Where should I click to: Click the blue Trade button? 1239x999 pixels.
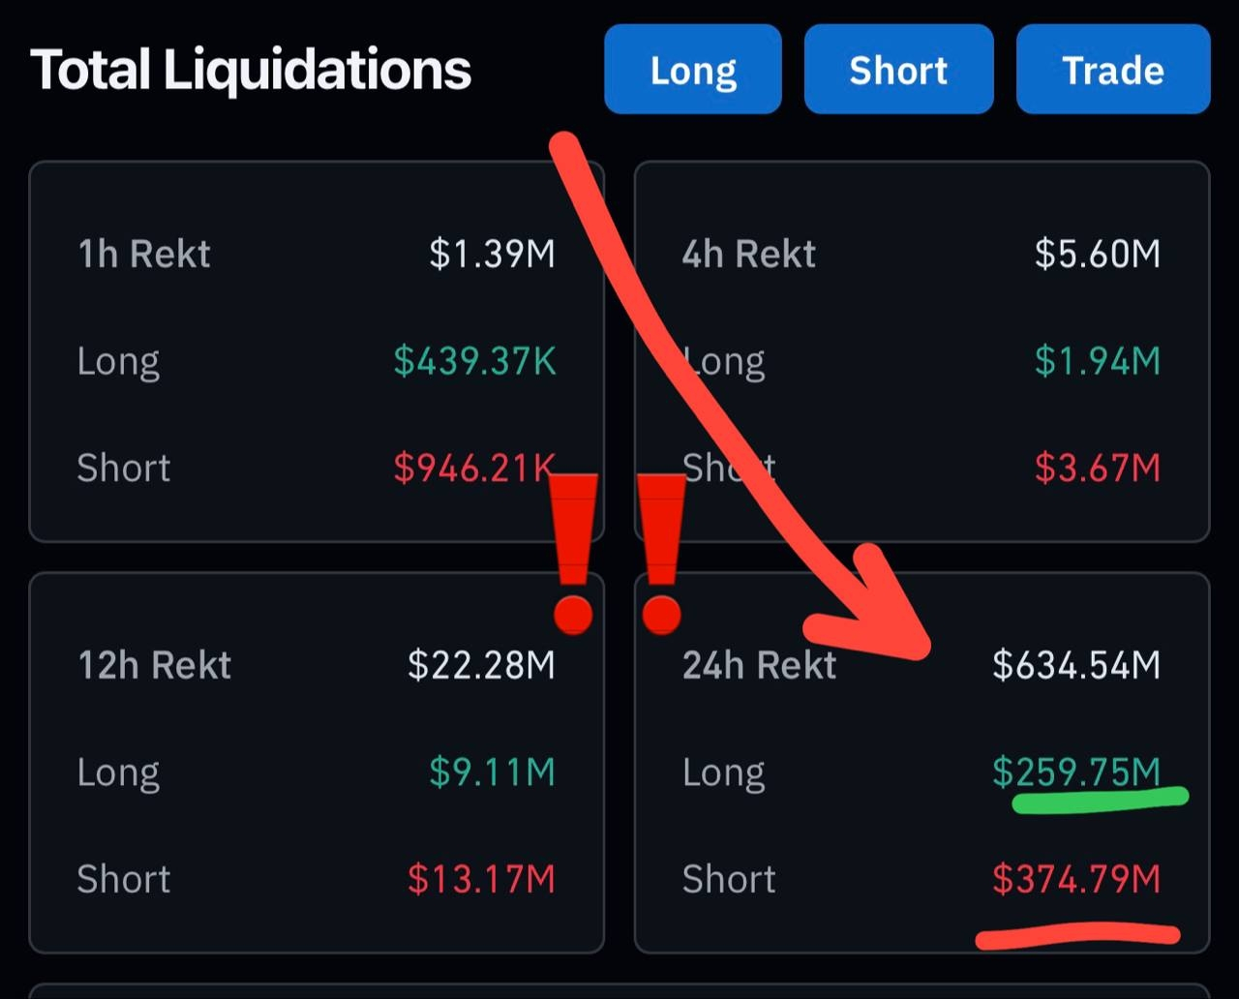coord(1113,70)
